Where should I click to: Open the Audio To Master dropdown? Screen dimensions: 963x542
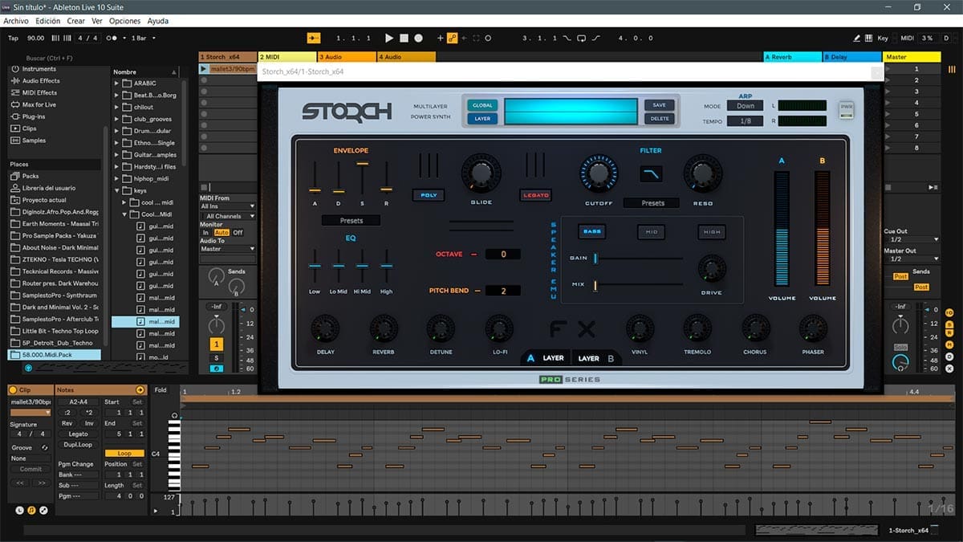pyautogui.click(x=227, y=249)
